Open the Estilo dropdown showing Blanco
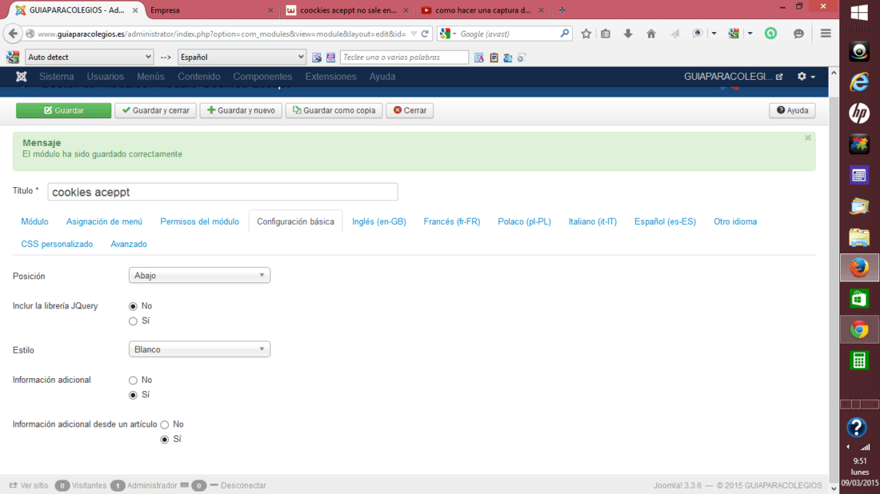The image size is (880, 494). coord(199,349)
